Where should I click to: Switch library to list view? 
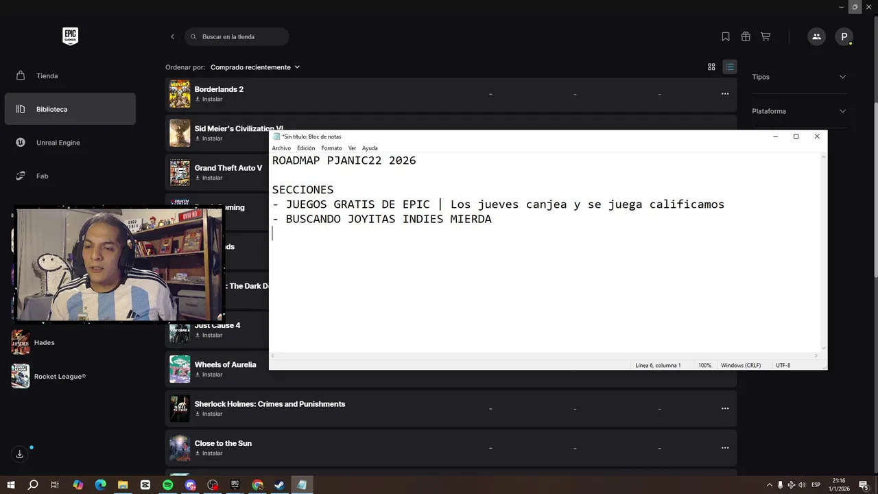tap(730, 67)
